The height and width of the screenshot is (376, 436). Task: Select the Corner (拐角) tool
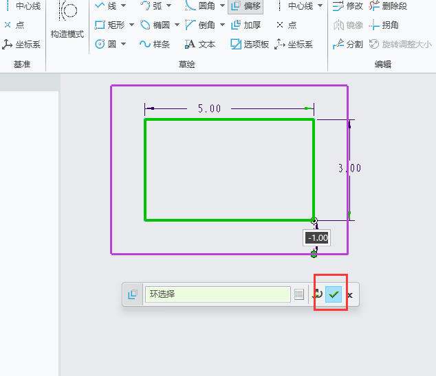(x=384, y=25)
